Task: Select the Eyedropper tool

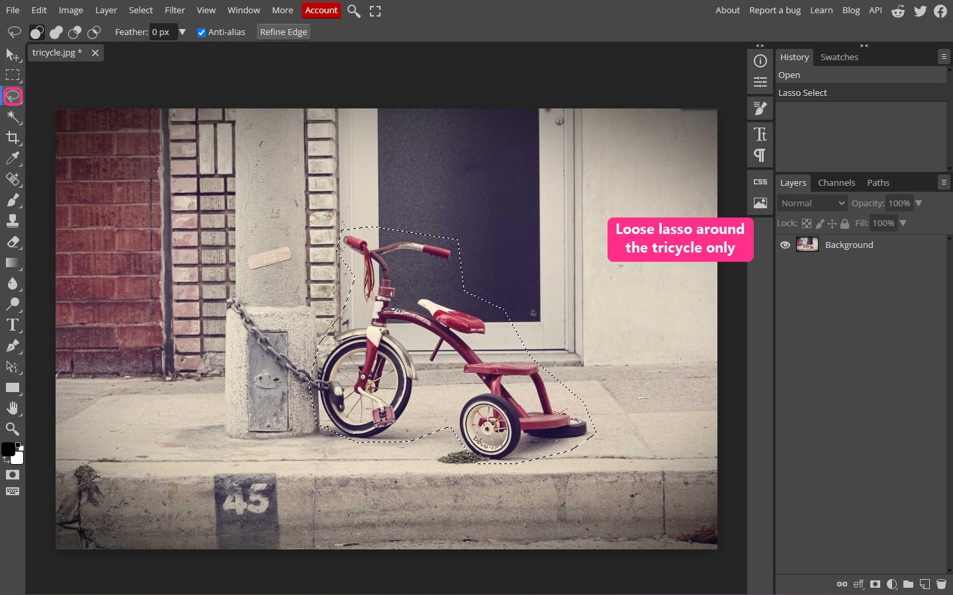Action: 13,159
